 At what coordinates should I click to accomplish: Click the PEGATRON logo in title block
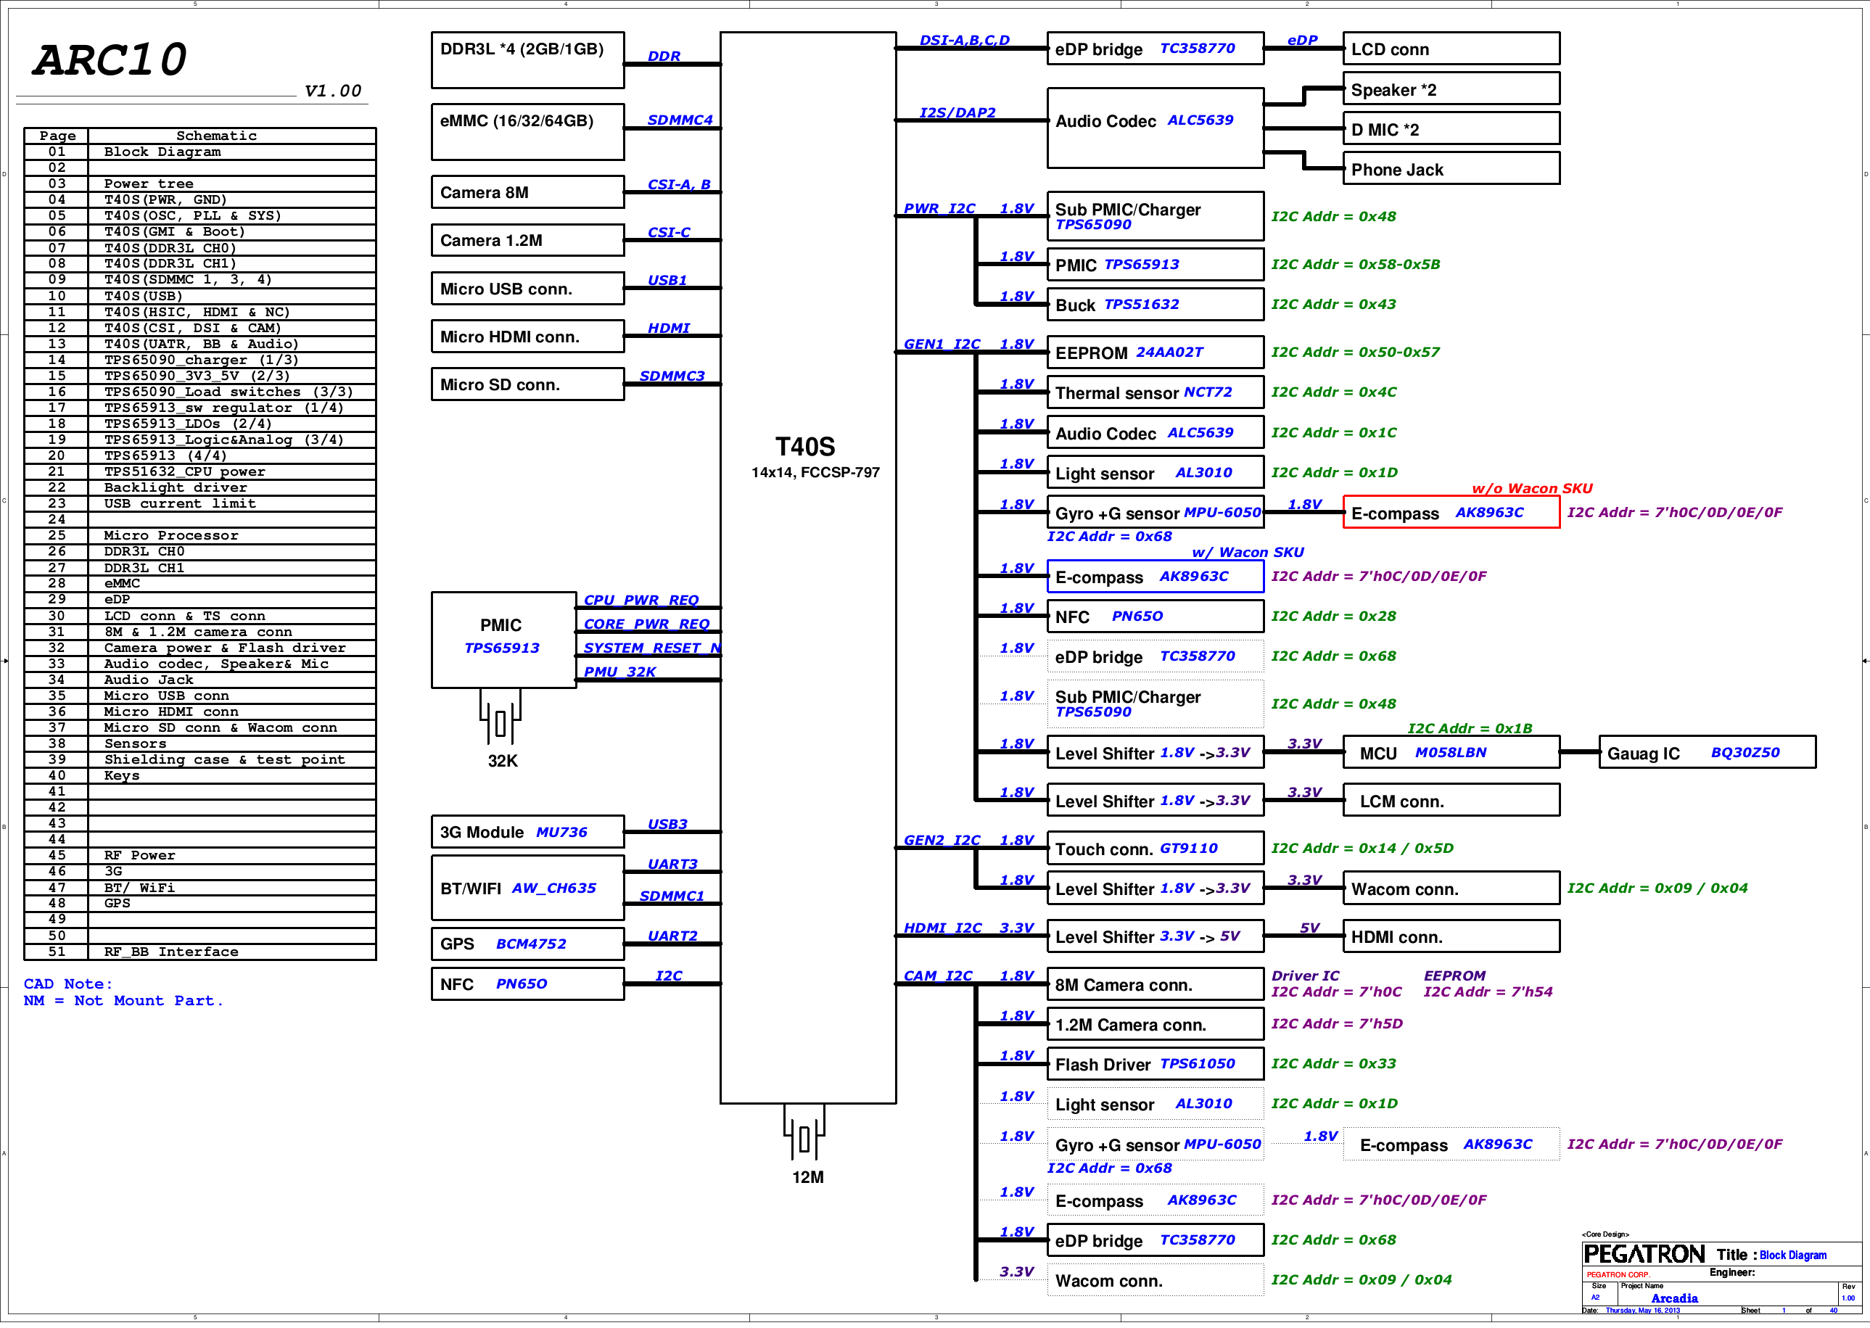coord(1644,1255)
